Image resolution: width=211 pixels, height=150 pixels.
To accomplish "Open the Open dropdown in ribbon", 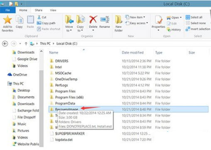I will 174,17.
